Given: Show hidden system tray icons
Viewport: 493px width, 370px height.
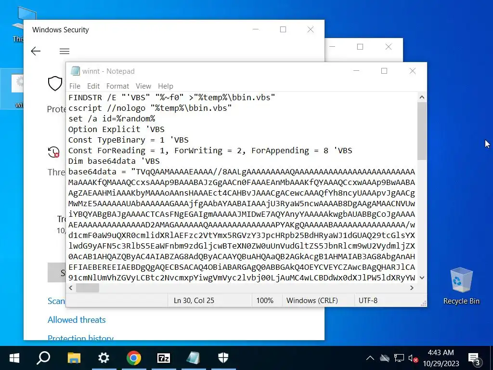Looking at the screenshot, I should (x=370, y=358).
